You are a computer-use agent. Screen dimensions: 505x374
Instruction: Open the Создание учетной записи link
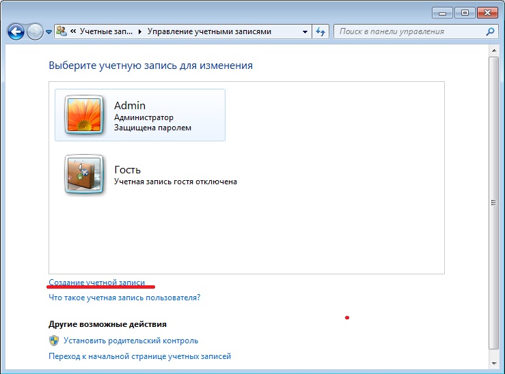(96, 282)
